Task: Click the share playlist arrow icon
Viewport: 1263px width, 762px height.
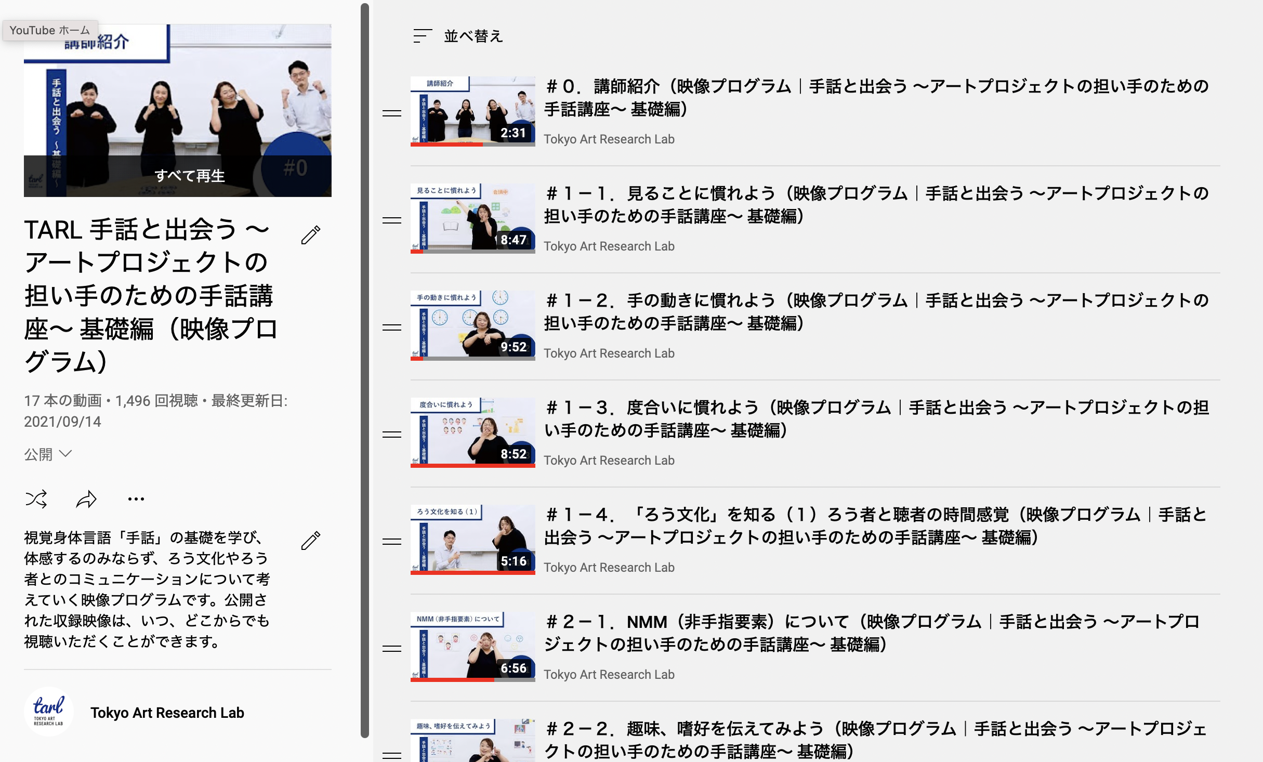Action: pyautogui.click(x=86, y=499)
